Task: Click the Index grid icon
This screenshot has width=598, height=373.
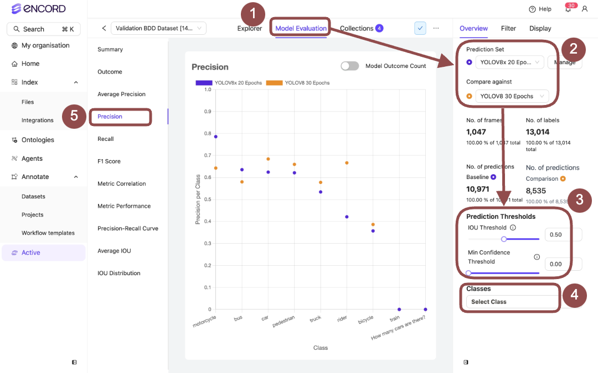Action: pyautogui.click(x=14, y=82)
